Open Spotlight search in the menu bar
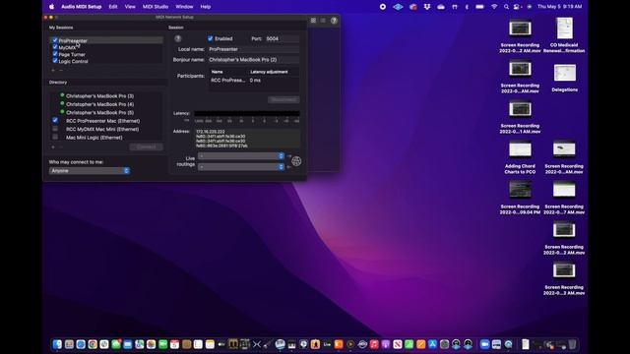 pos(506,7)
